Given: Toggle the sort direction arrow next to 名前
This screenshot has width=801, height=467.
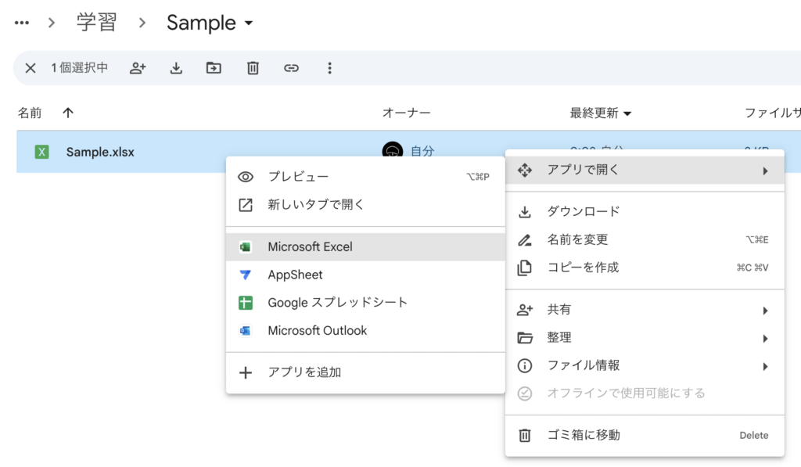Looking at the screenshot, I should (x=68, y=113).
